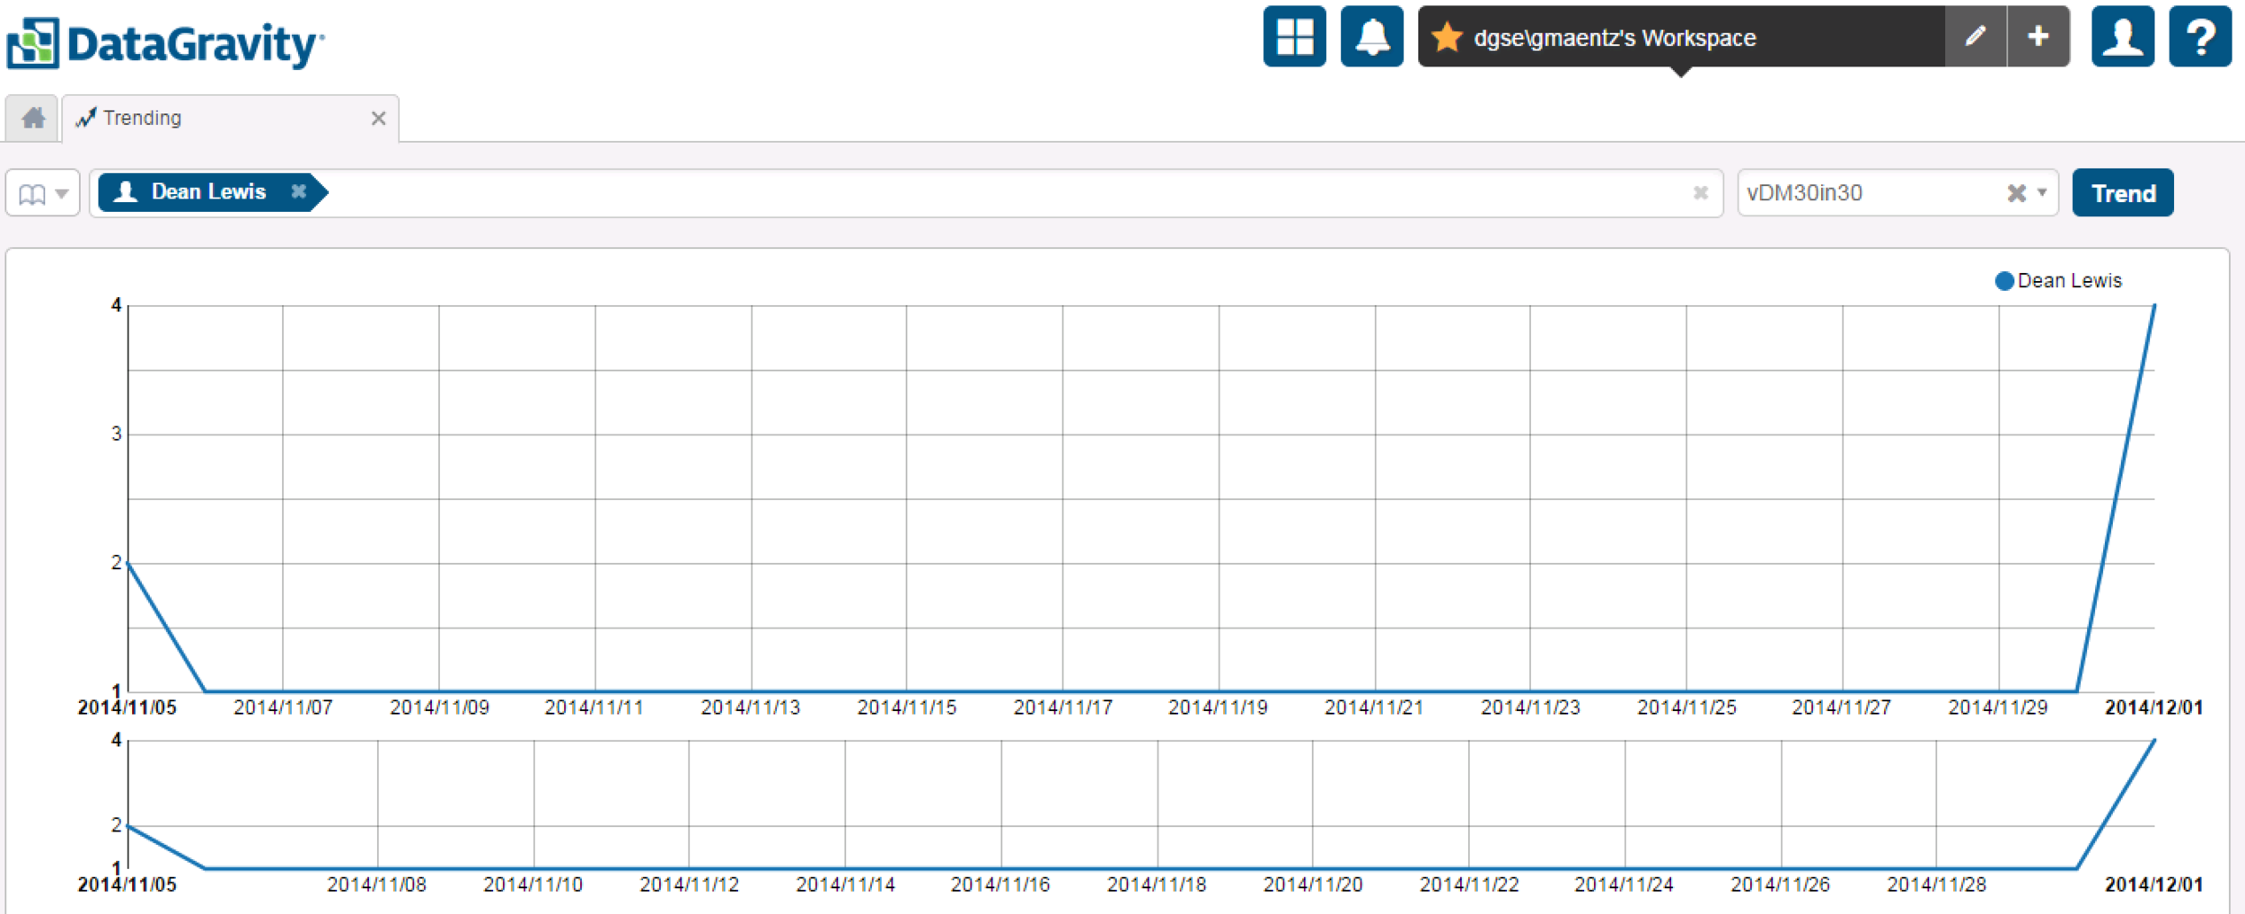Screen dimensions: 2245x914
Task: Clear the vDM30in30 selection
Action: (x=2016, y=193)
